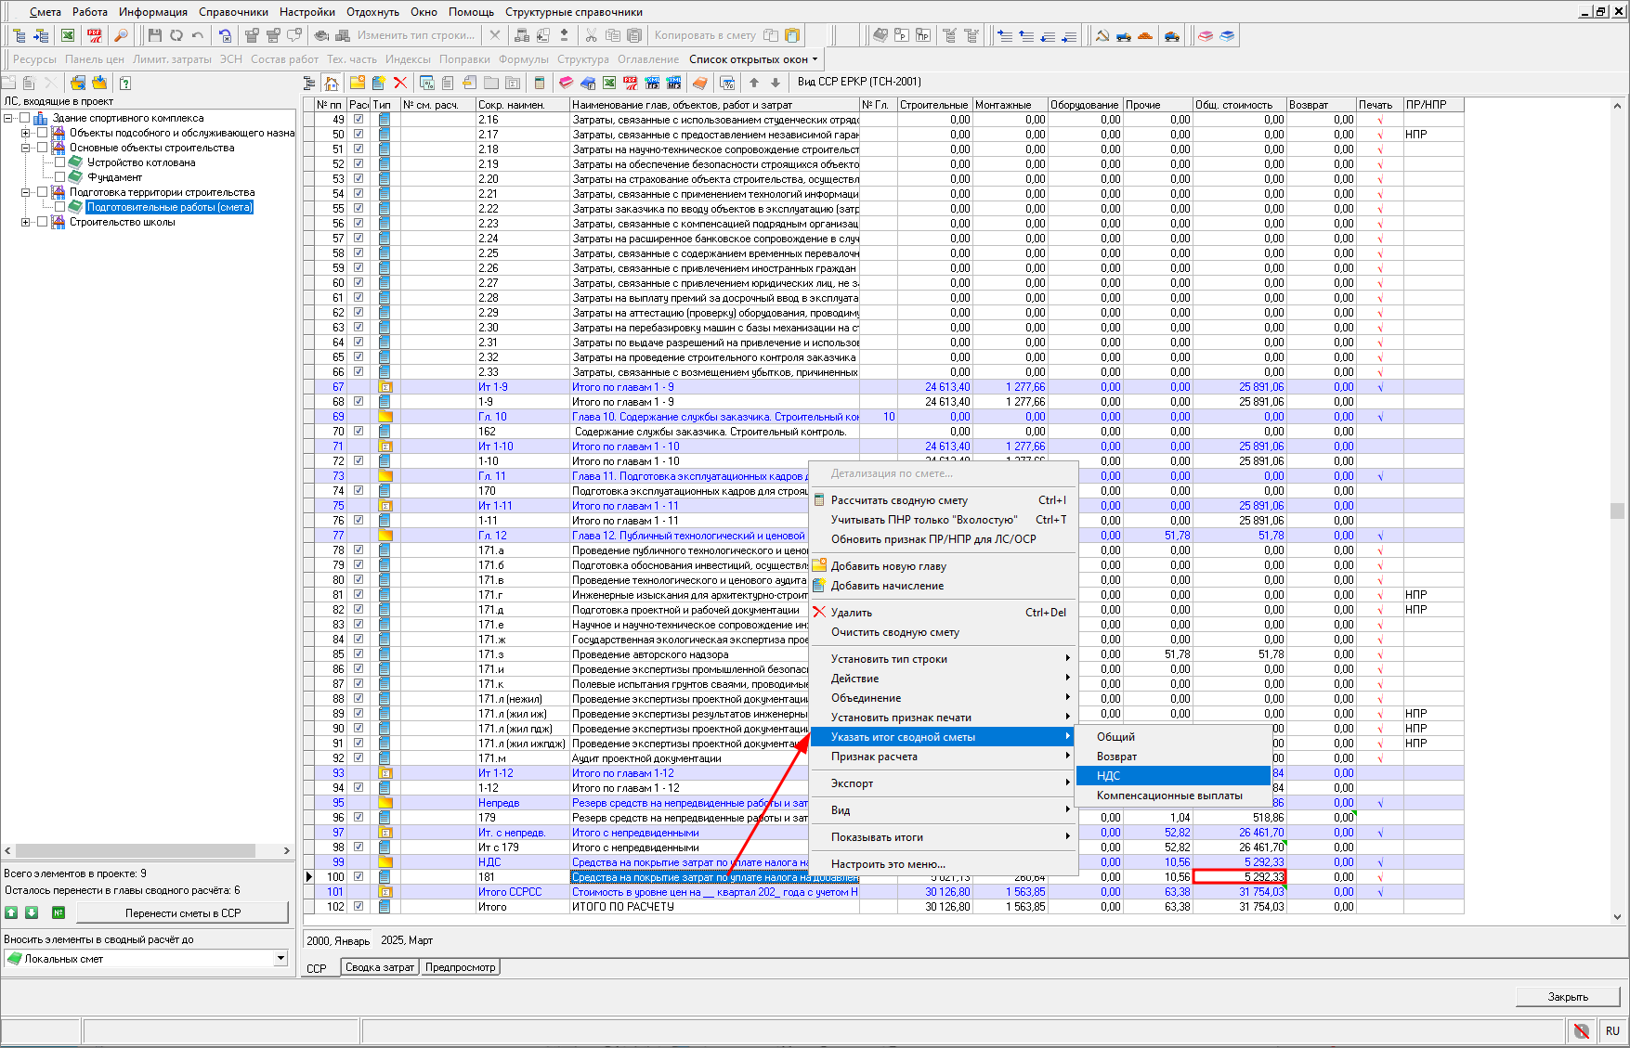Image resolution: width=1630 pixels, height=1048 pixels.
Task: Uncheck the calculation checkbox in row 100
Action: click(359, 876)
